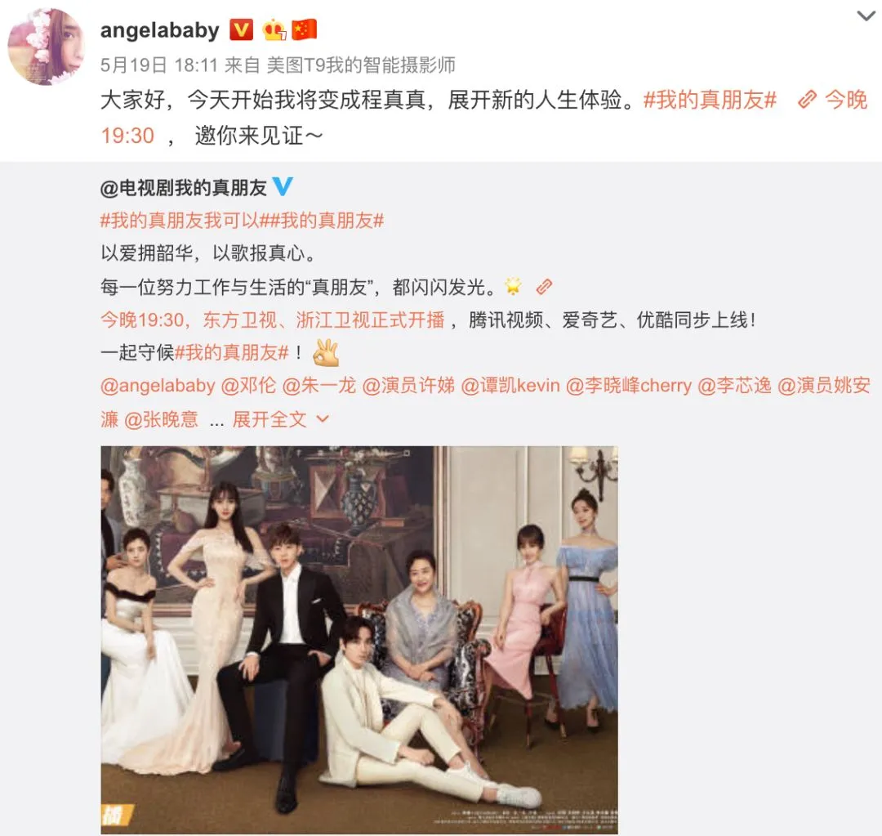Image resolution: width=882 pixels, height=836 pixels.
Task: Expand full text with 展开全文
Action: [269, 419]
